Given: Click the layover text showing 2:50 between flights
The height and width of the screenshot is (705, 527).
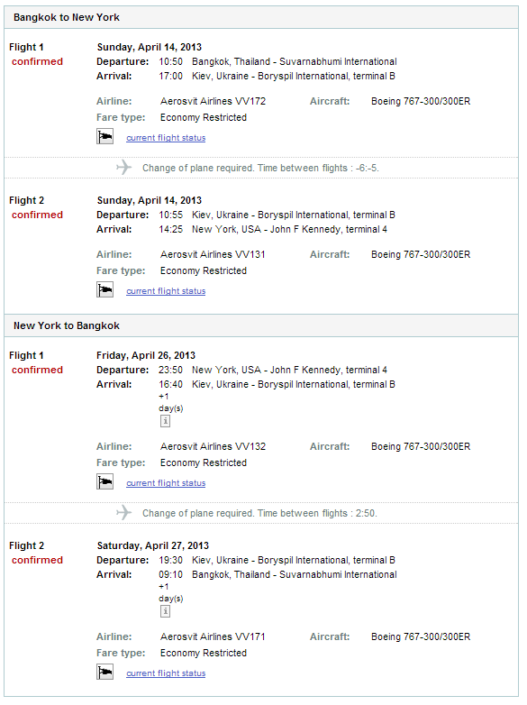Looking at the screenshot, I should pyautogui.click(x=259, y=513).
